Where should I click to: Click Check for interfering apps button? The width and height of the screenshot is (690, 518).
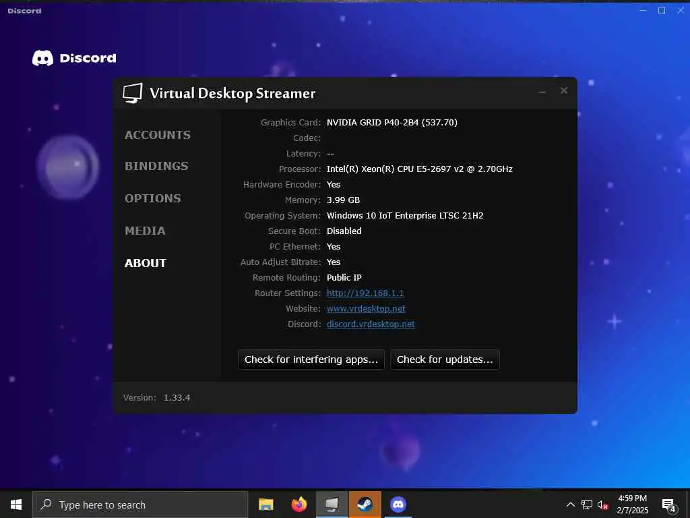(x=311, y=359)
